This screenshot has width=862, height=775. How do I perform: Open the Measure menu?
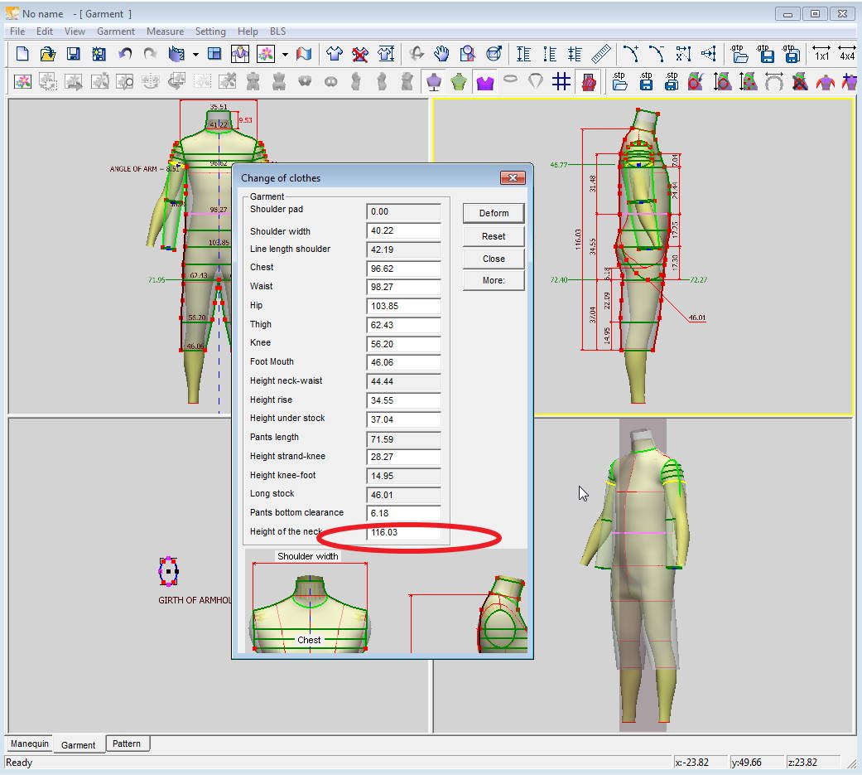coord(165,31)
